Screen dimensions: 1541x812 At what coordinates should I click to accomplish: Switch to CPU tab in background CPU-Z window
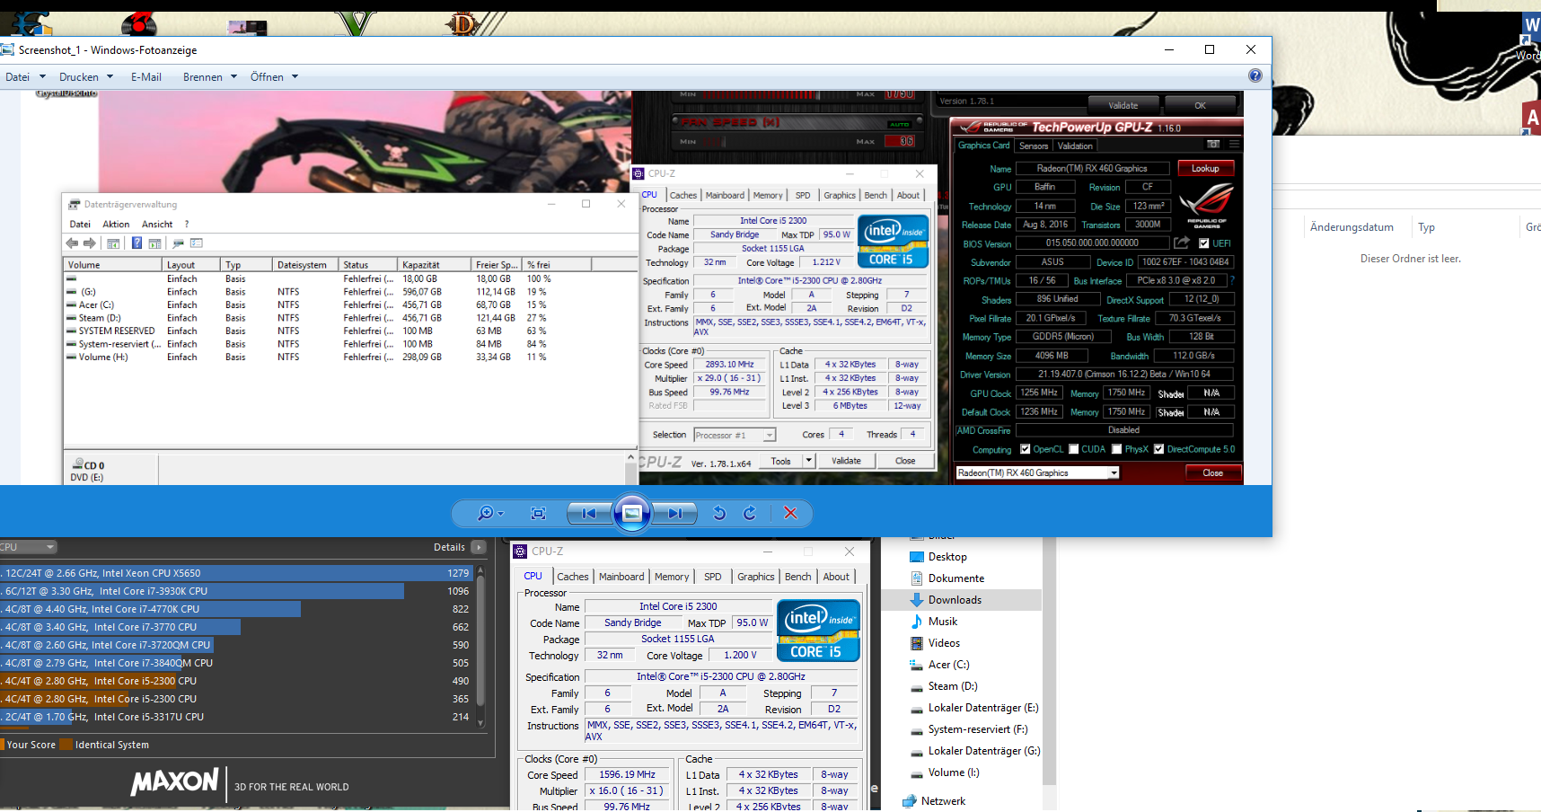pos(533,577)
